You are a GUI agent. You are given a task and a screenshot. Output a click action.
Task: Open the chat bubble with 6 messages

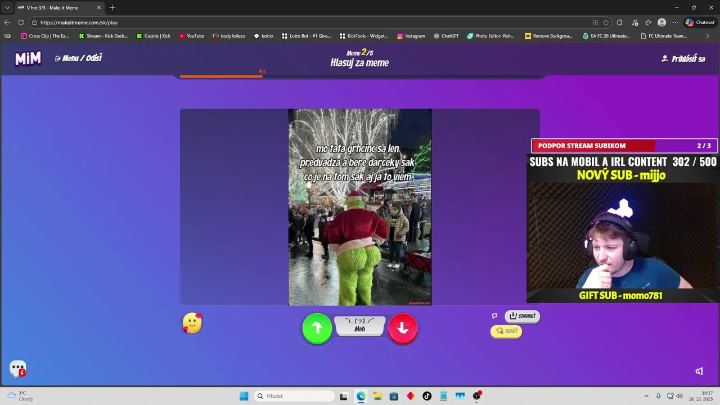tap(18, 368)
